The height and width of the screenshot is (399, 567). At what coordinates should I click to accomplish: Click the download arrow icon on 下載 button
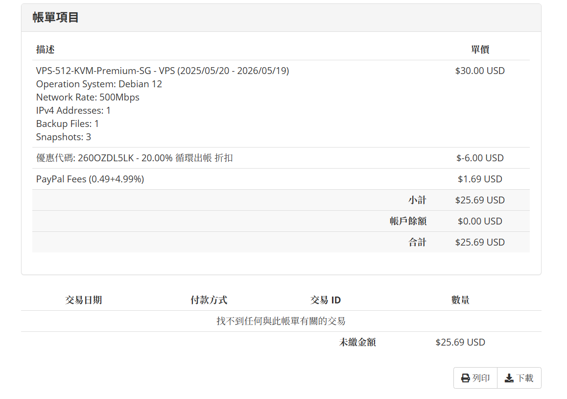point(508,377)
